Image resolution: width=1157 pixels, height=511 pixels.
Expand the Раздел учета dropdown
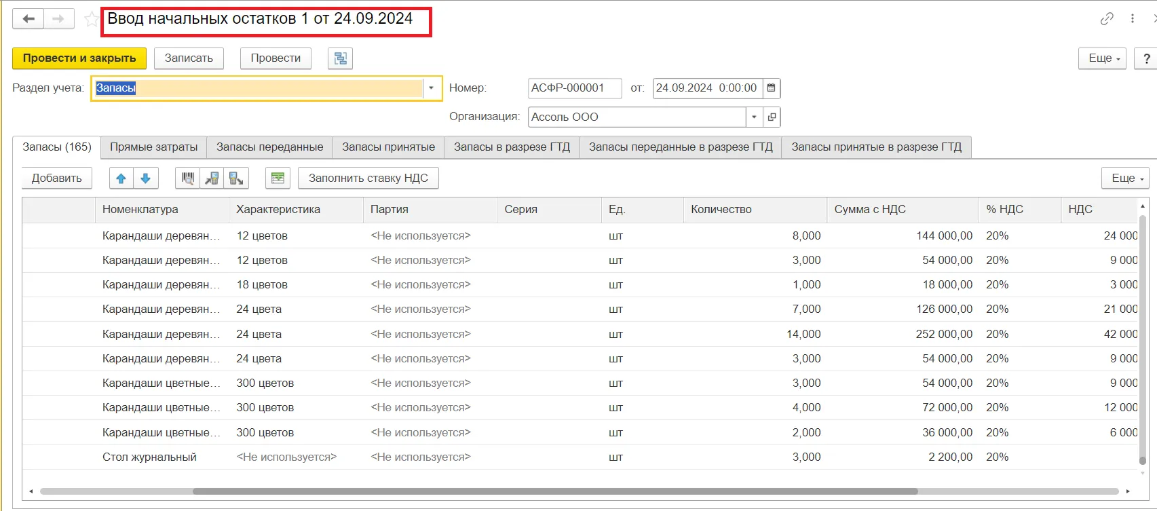(x=431, y=88)
